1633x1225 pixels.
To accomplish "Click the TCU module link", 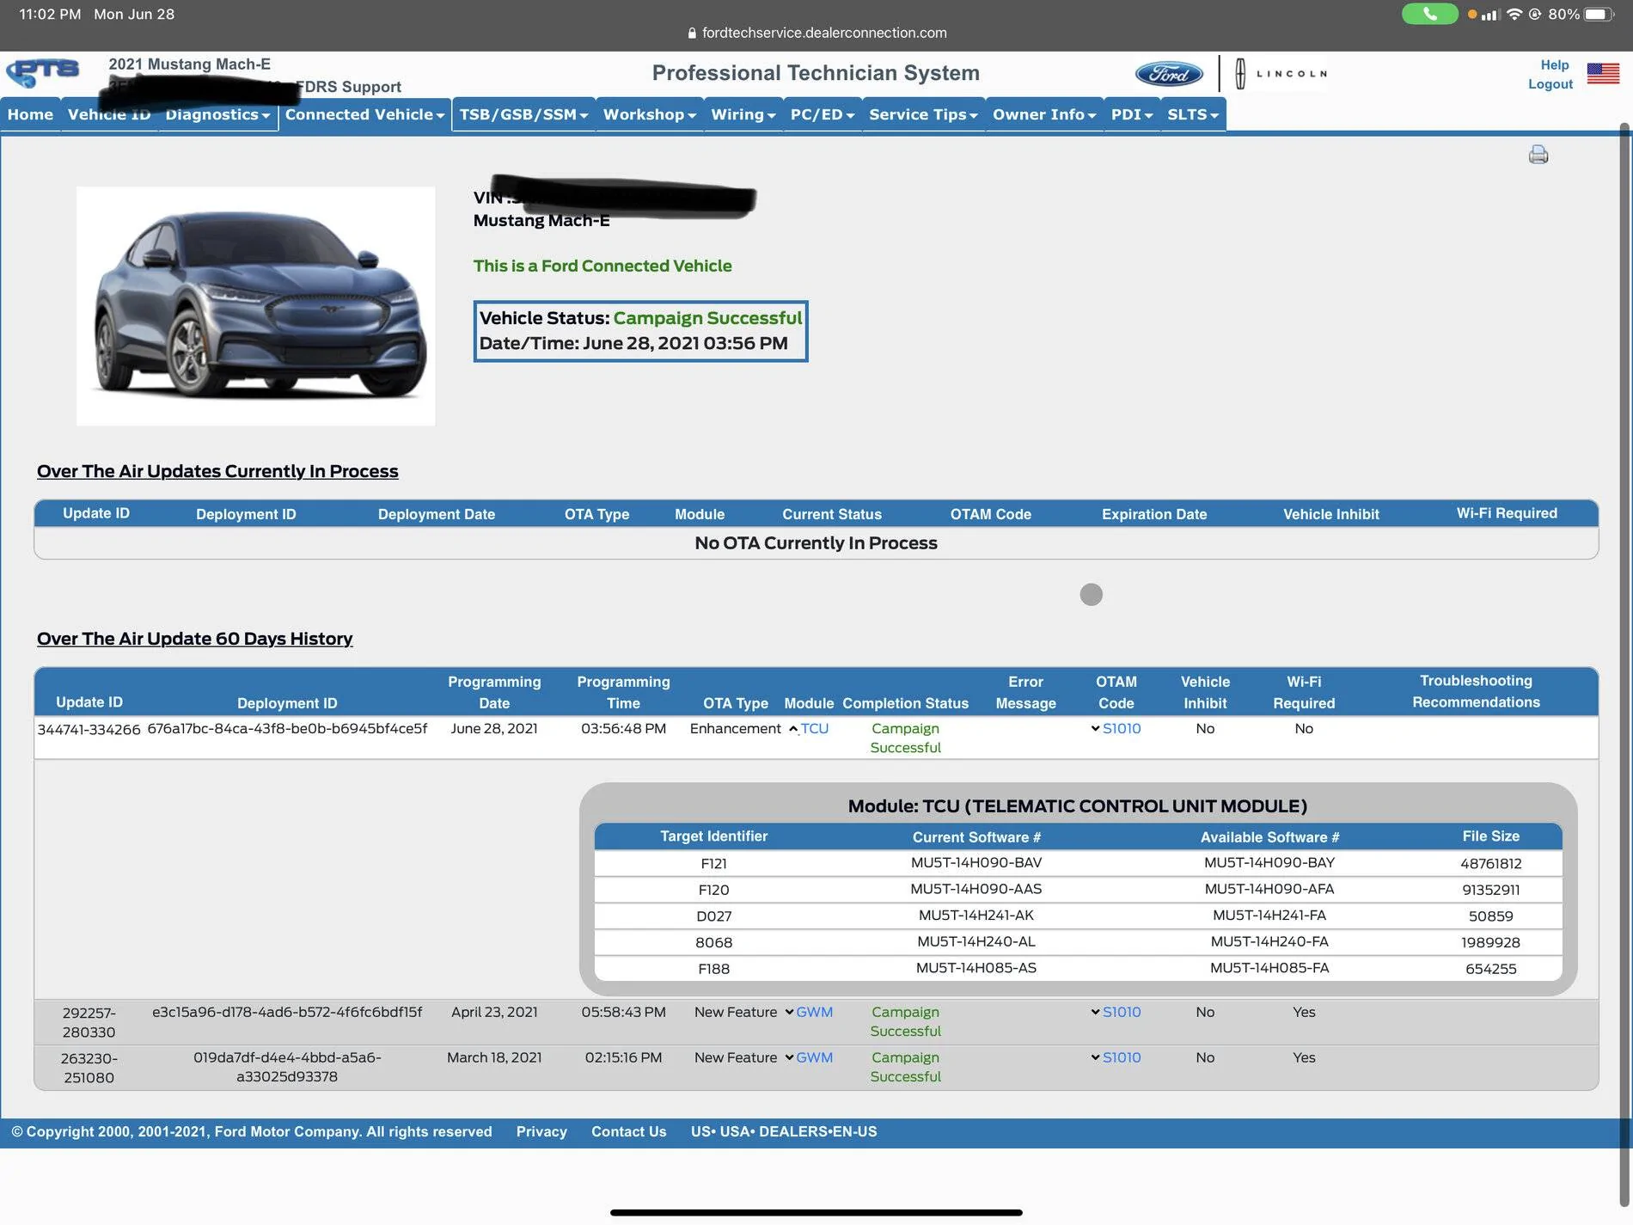I will [x=815, y=729].
